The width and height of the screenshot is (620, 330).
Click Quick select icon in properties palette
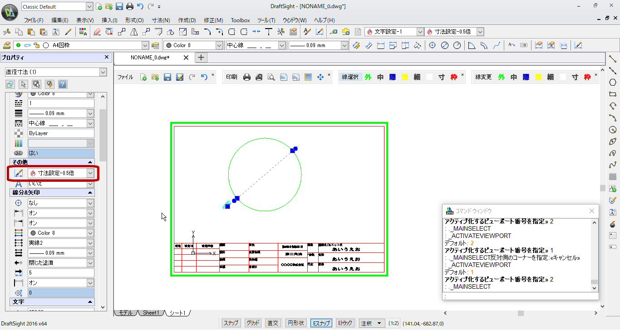coord(49,84)
